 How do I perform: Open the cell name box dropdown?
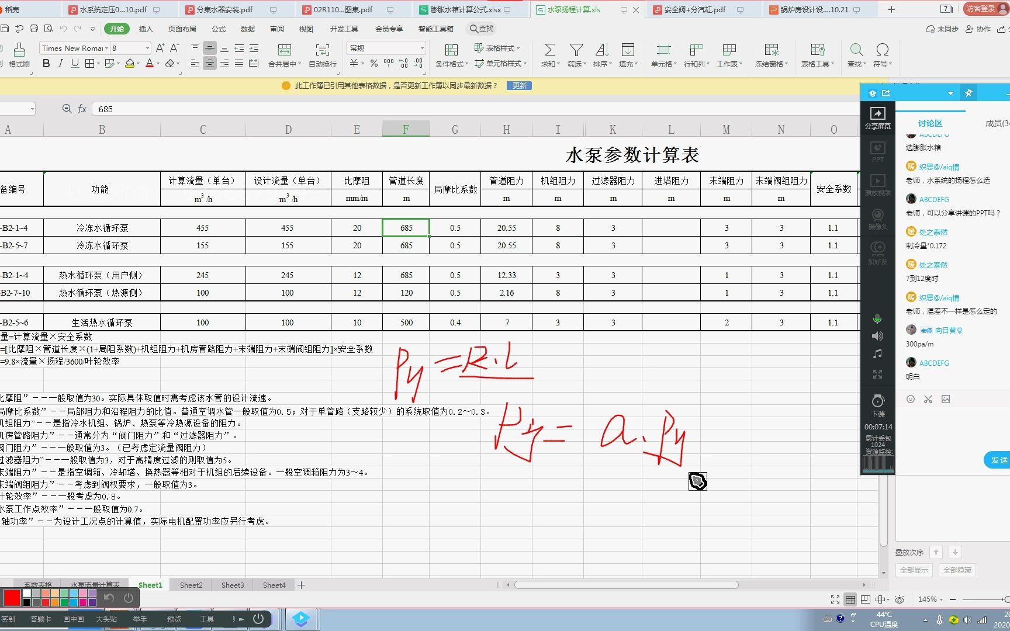pyautogui.click(x=32, y=109)
